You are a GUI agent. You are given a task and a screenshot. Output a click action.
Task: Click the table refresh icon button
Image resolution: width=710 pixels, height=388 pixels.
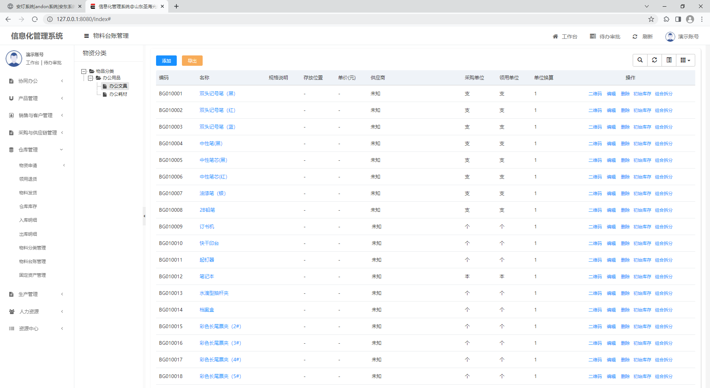tap(655, 60)
